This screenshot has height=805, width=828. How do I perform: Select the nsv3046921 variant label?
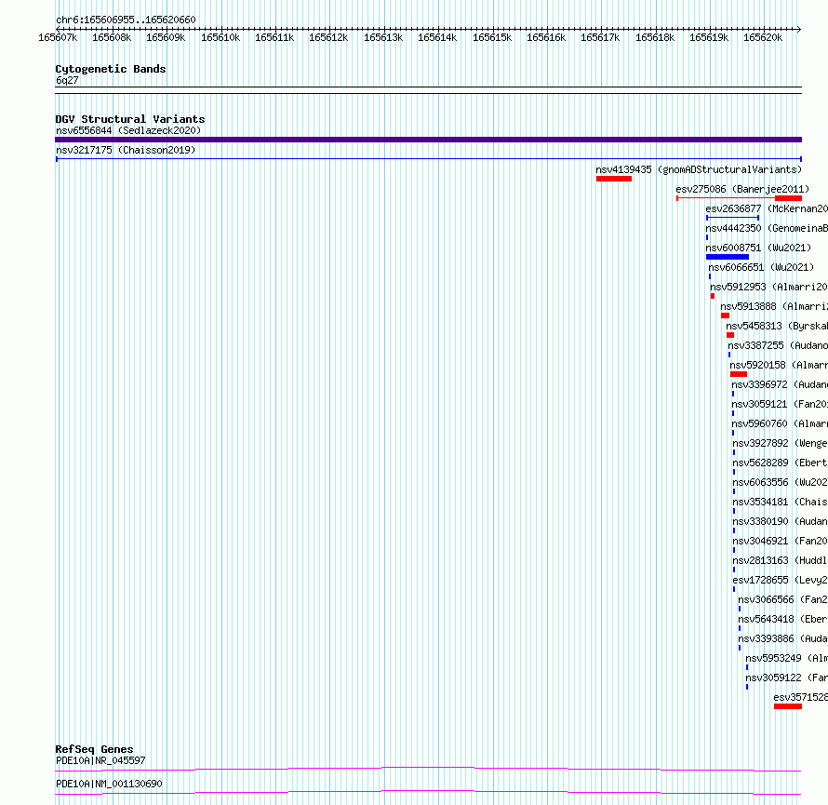click(x=780, y=541)
